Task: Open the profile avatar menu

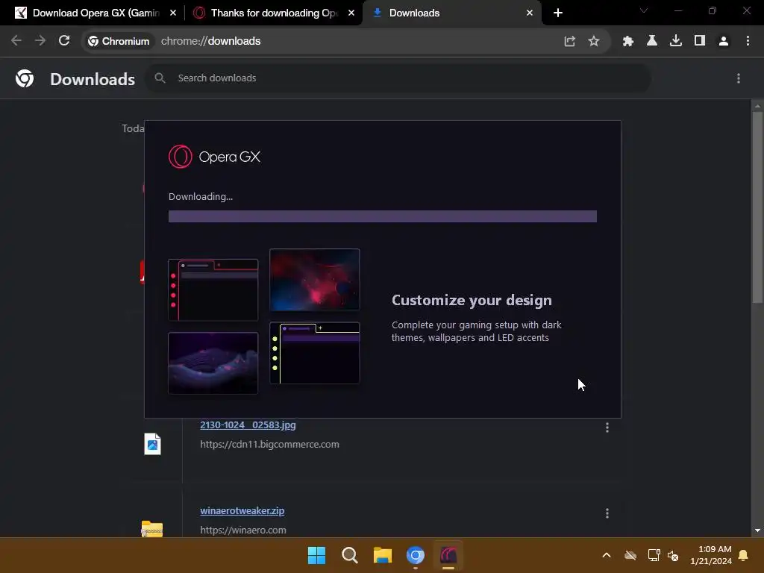Action: pyautogui.click(x=724, y=42)
